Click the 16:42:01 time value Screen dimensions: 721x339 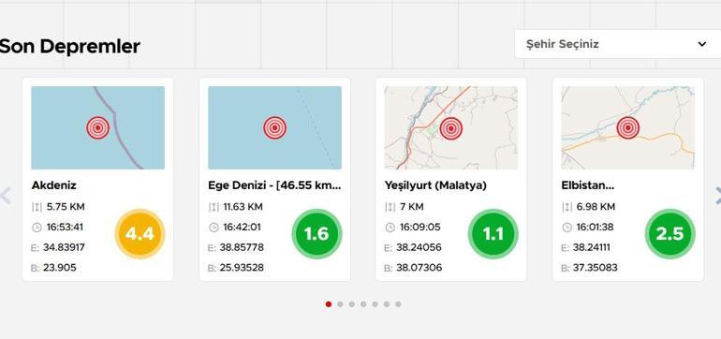242,228
